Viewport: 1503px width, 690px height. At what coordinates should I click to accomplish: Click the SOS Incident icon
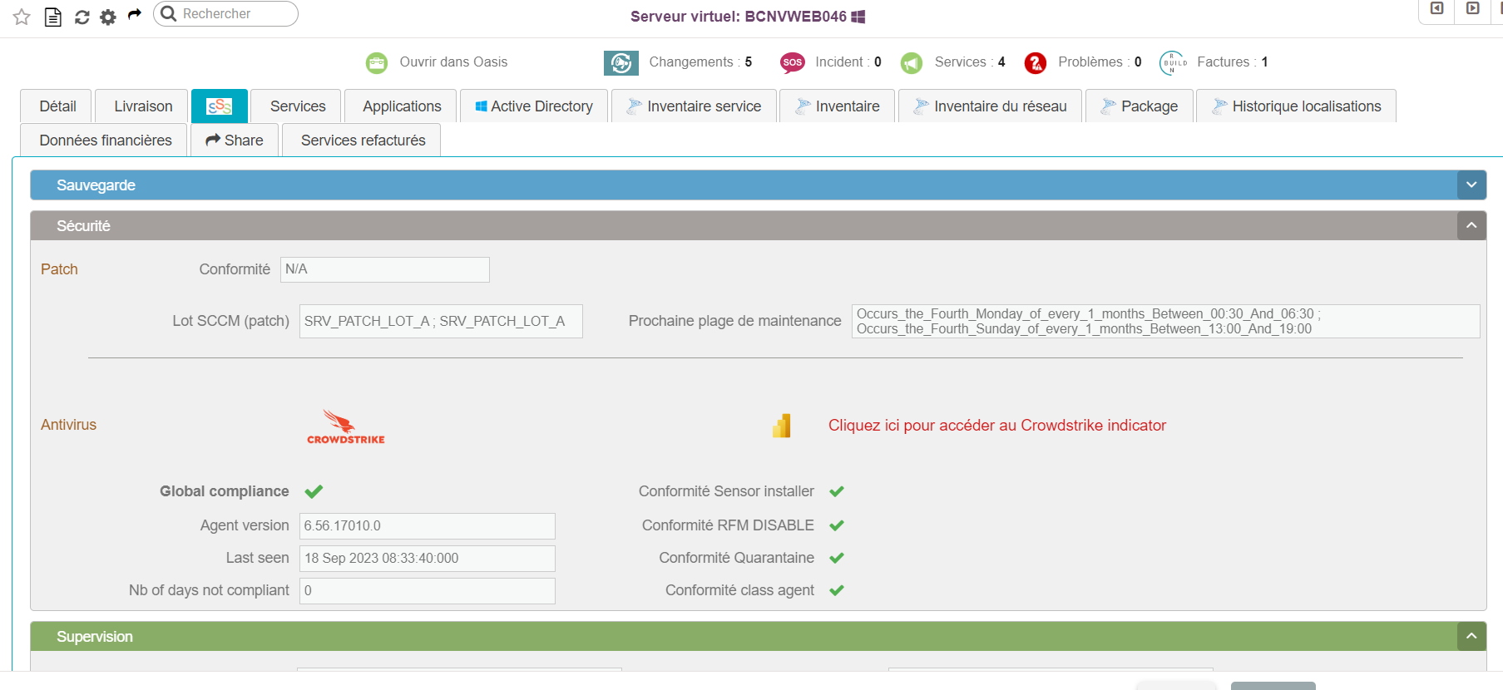tap(792, 62)
